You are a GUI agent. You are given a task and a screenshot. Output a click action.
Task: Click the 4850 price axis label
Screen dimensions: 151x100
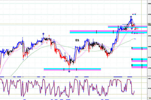coord(149,36)
